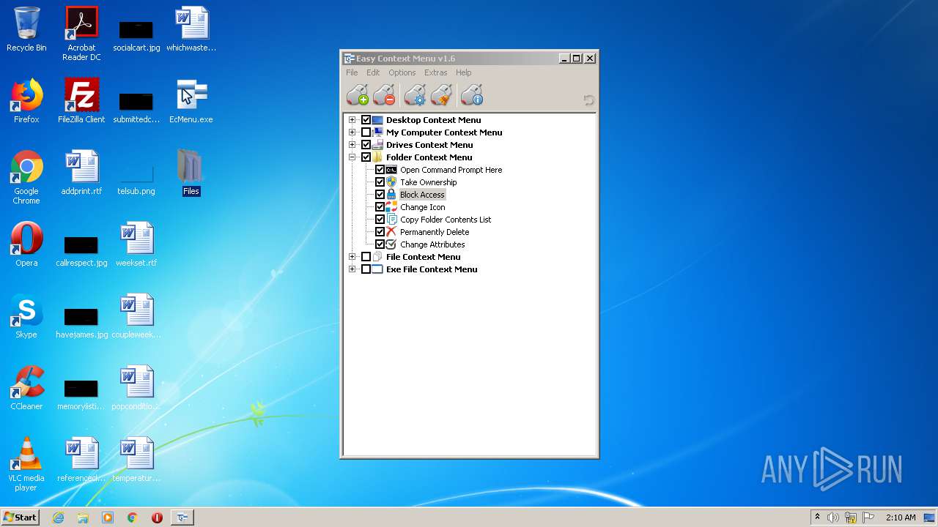Click the Permanently Delete red X icon
The image size is (938, 527).
(x=391, y=232)
